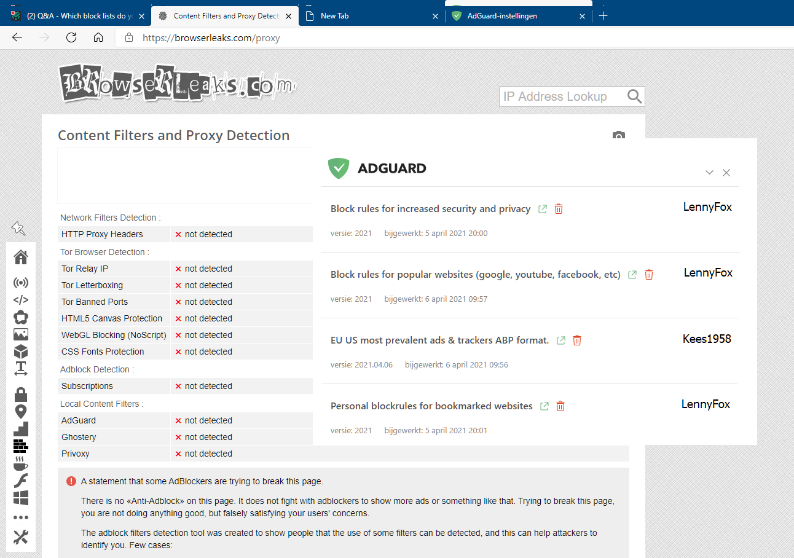Click the camera screenshot icon on the page
This screenshot has width=794, height=558.
[619, 135]
